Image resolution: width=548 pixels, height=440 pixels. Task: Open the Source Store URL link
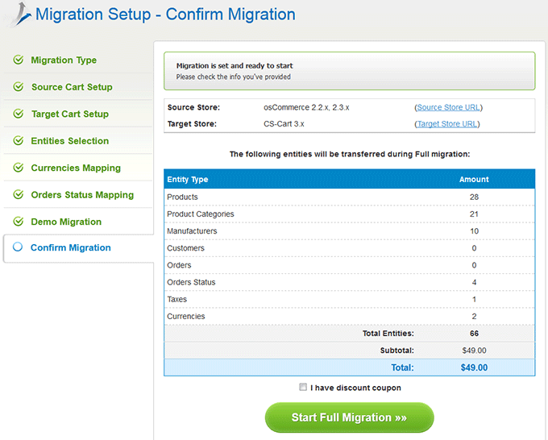pos(448,107)
